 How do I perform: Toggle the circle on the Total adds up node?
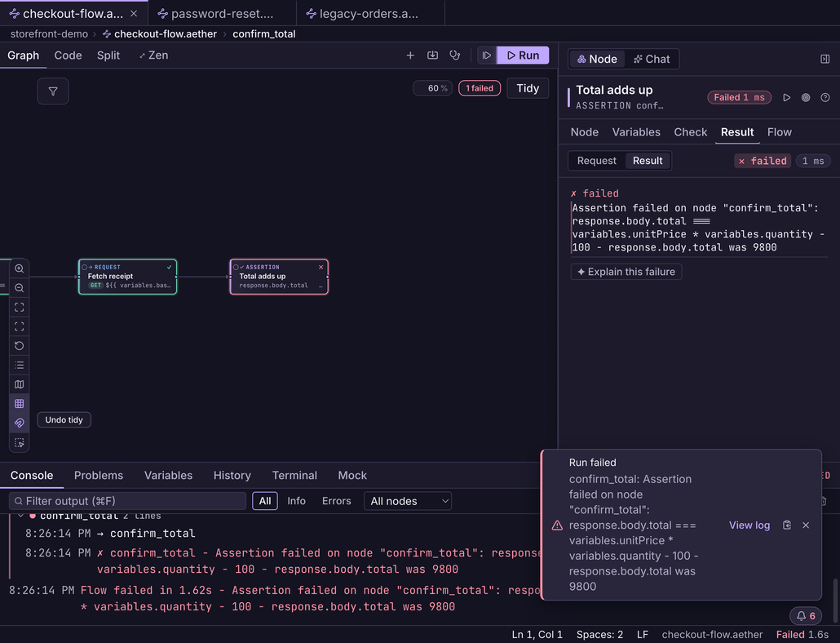(x=236, y=267)
